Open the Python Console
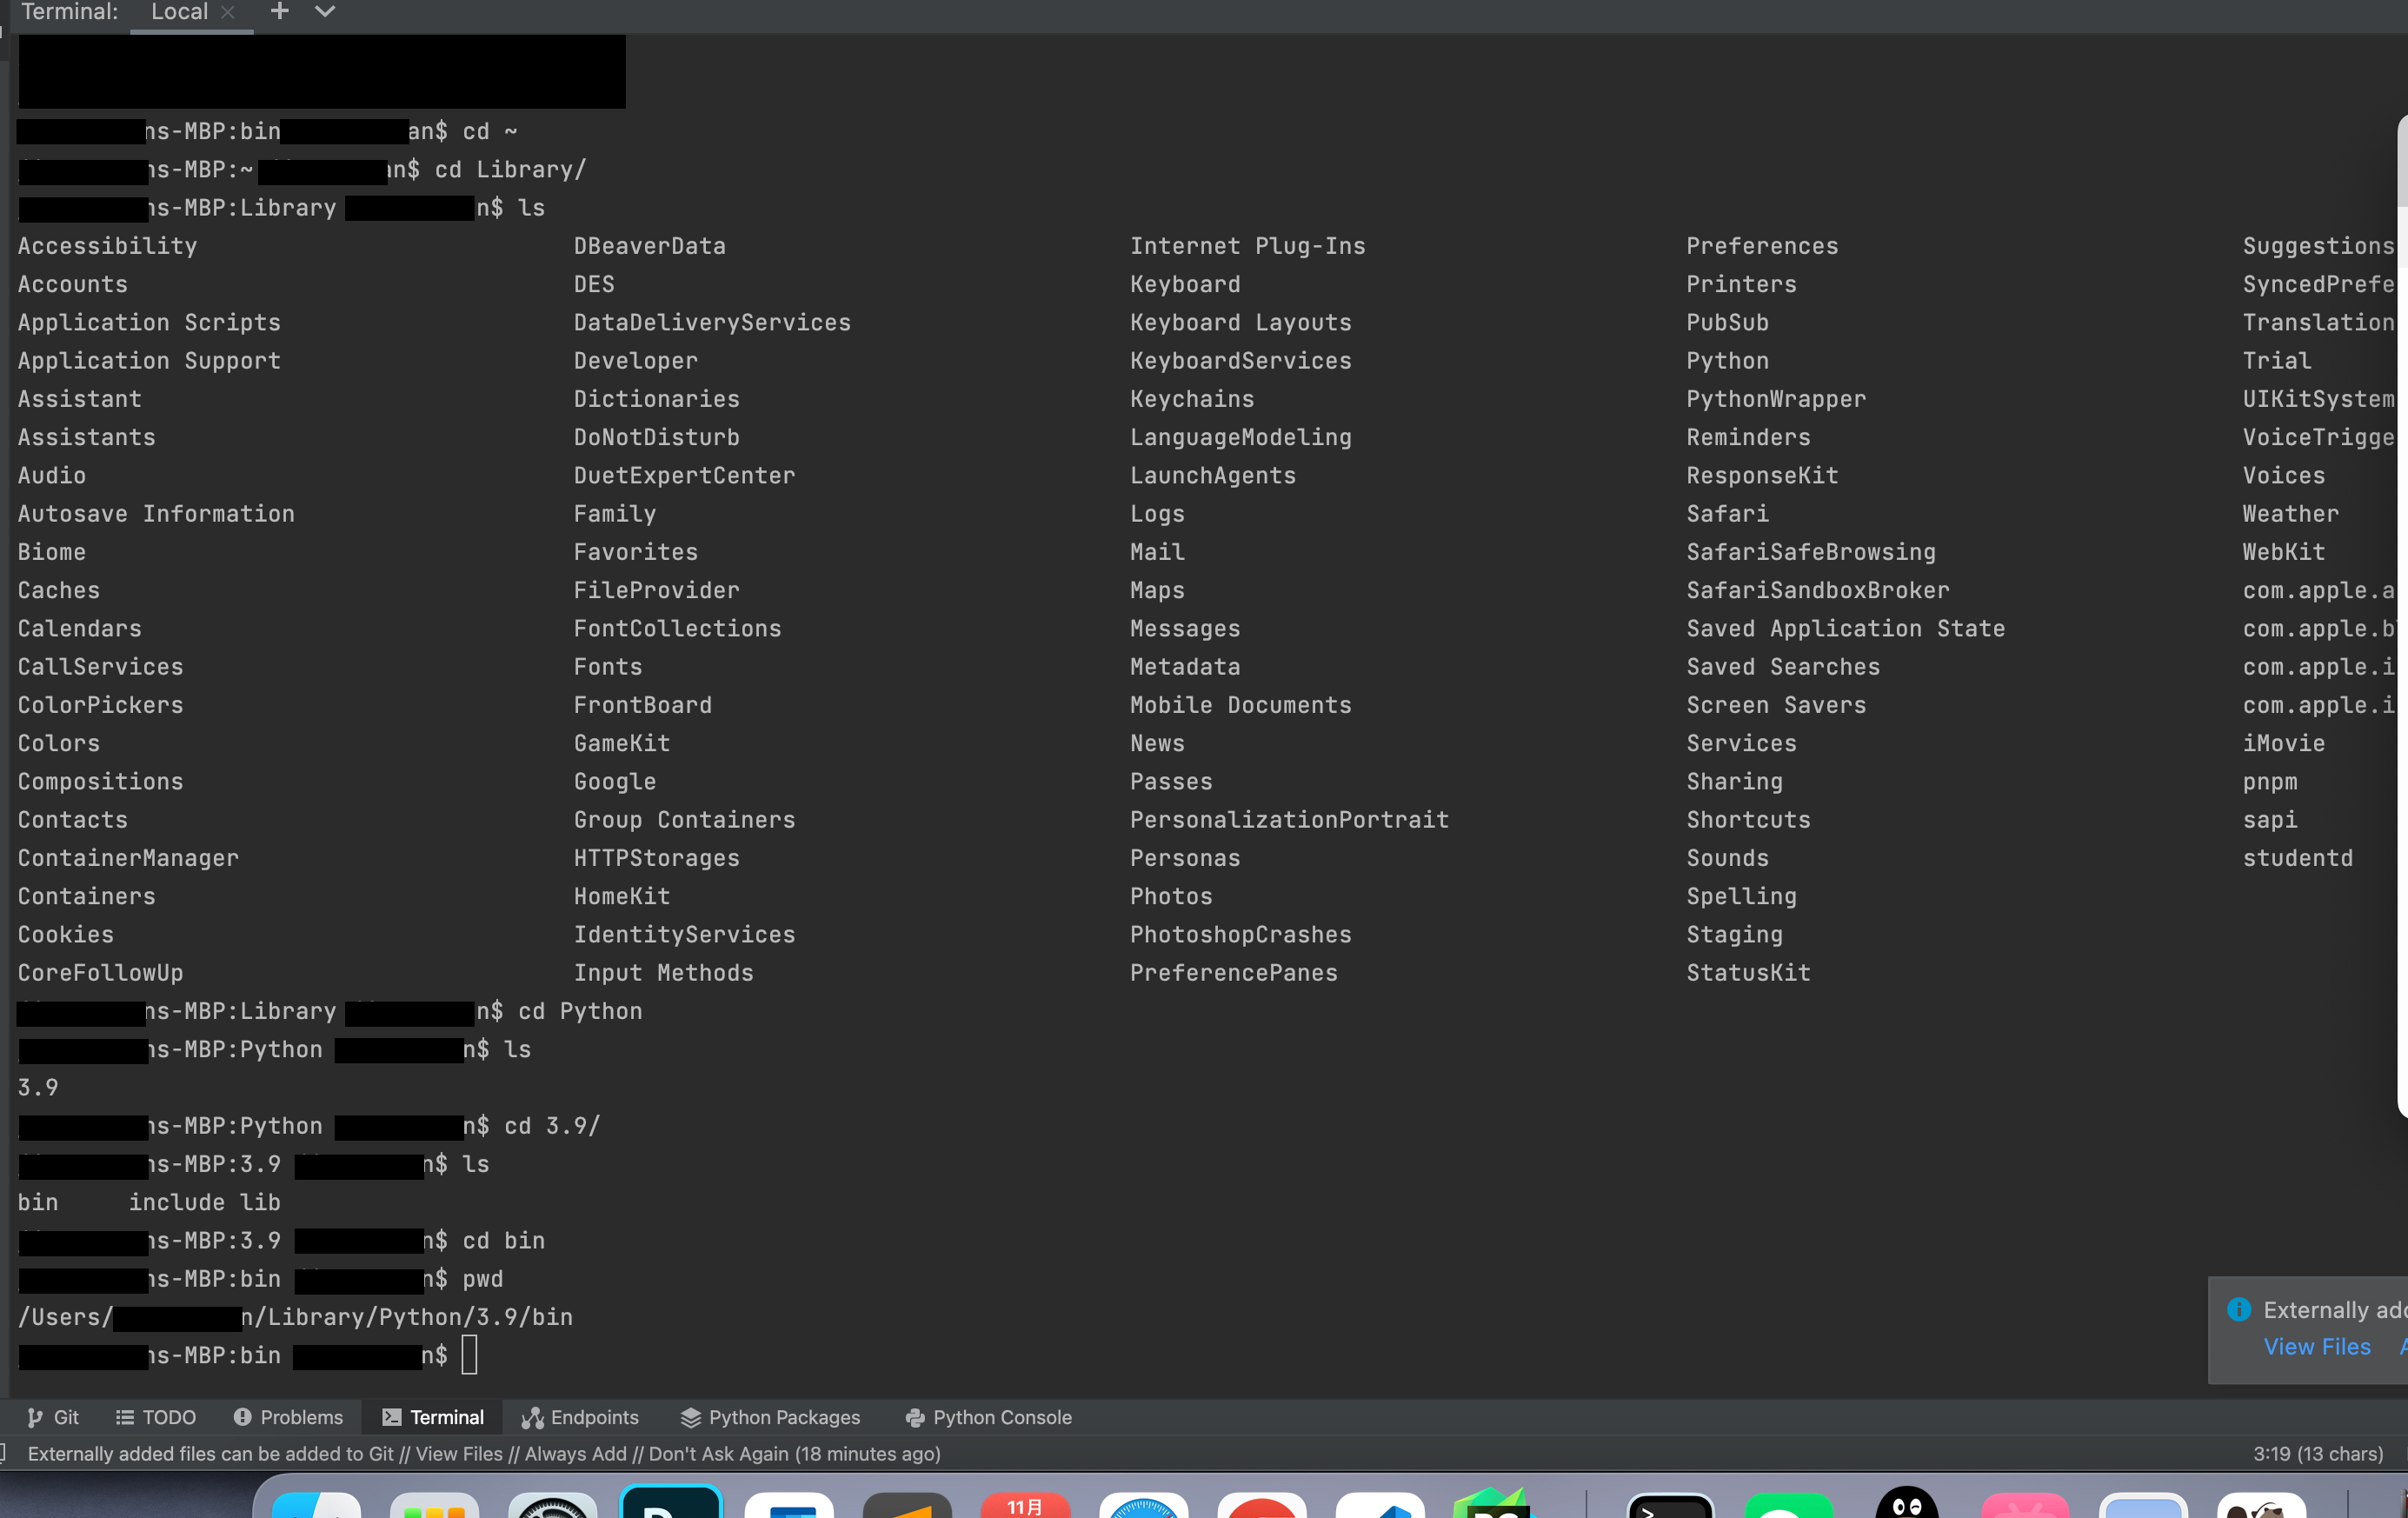 click(987, 1417)
